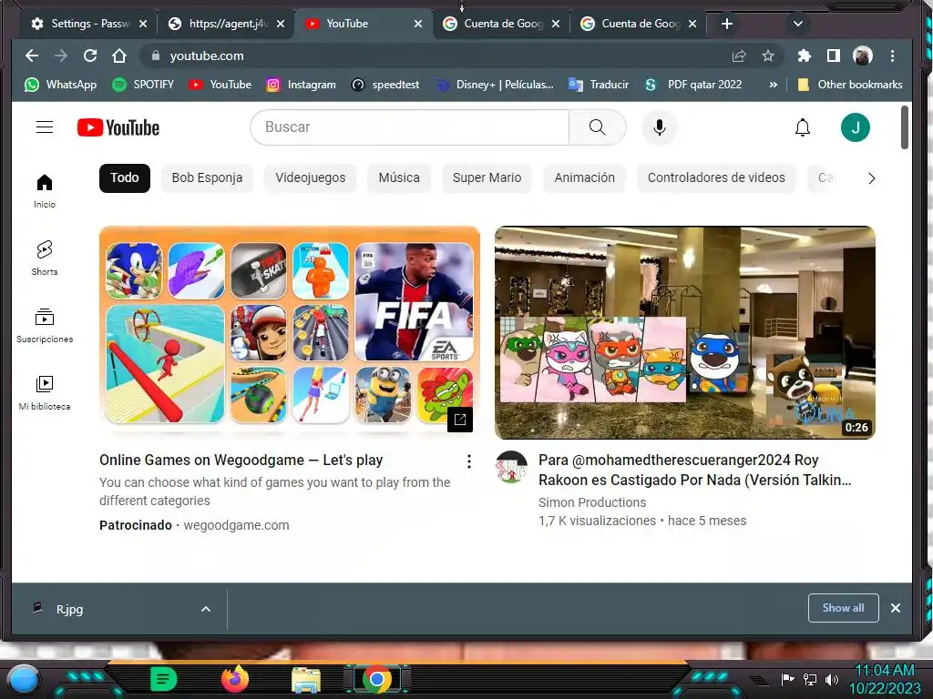Viewport: 933px width, 699px height.
Task: Open the PDF qatar 2022 bookmark
Action: (x=693, y=85)
